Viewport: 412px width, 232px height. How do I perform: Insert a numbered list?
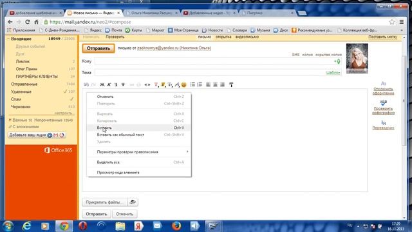[x=200, y=84]
